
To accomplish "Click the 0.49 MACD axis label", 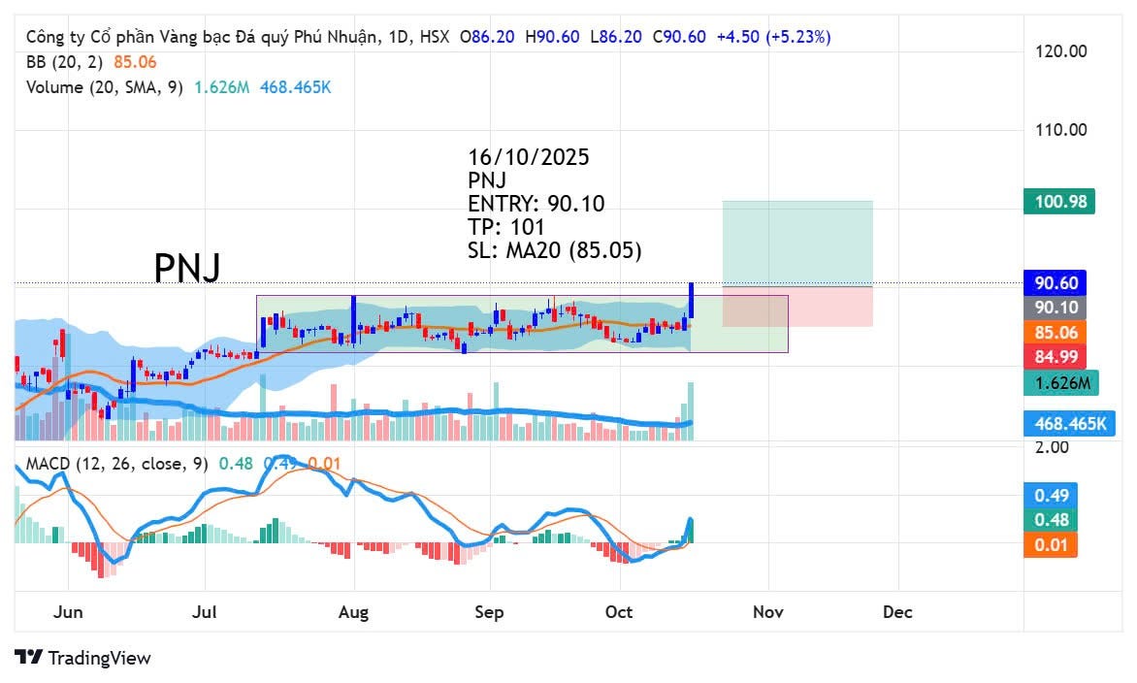I will click(1051, 495).
